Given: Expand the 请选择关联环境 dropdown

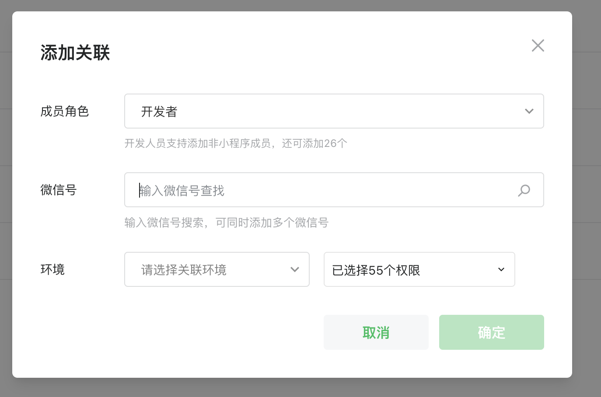Looking at the screenshot, I should tap(217, 269).
